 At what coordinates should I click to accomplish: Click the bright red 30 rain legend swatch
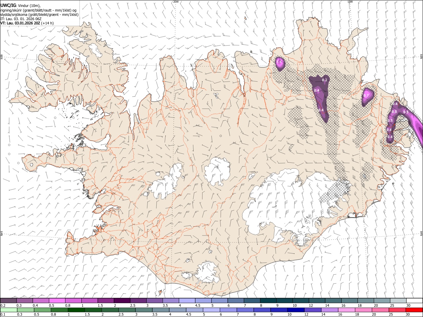click(414, 310)
